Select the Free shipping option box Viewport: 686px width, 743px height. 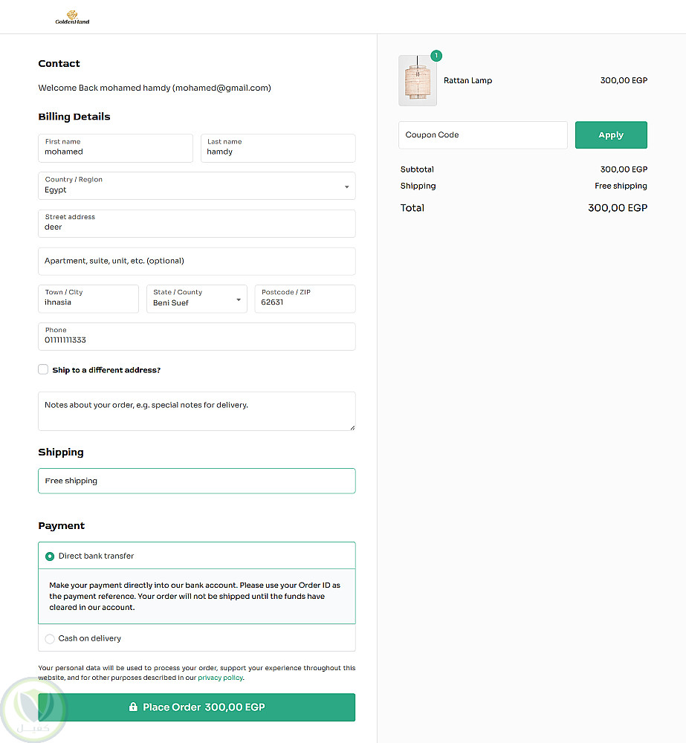tap(196, 481)
